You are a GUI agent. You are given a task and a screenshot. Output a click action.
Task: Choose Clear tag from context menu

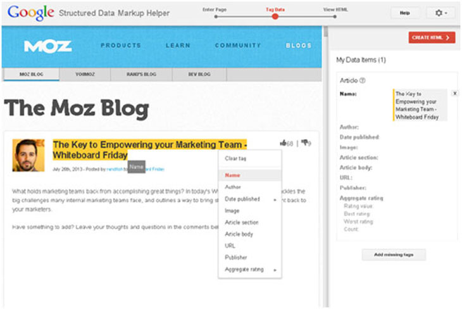click(x=235, y=158)
